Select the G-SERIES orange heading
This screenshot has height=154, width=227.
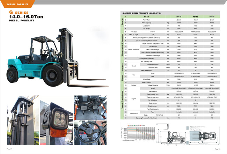[19, 12]
